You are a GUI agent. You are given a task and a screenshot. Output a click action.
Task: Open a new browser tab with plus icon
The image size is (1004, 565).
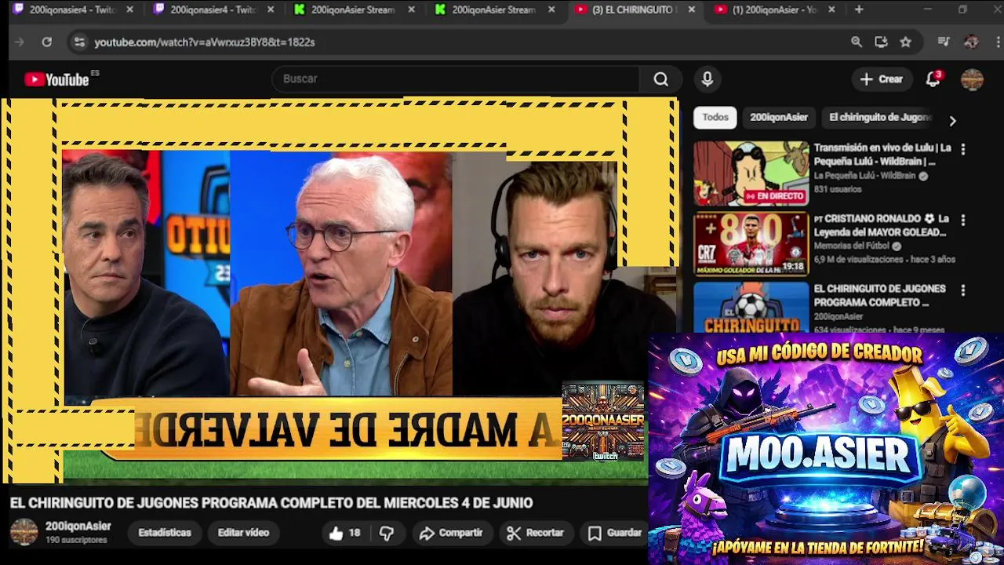click(859, 9)
